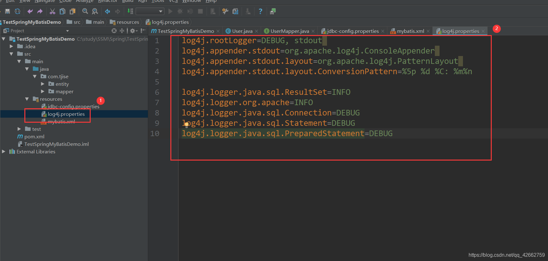Collapse the resources folder arrow
The height and width of the screenshot is (261, 548).
click(27, 99)
